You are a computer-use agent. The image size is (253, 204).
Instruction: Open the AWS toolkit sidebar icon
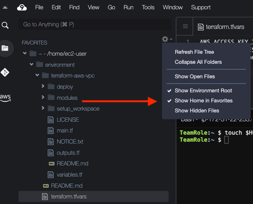[5, 98]
